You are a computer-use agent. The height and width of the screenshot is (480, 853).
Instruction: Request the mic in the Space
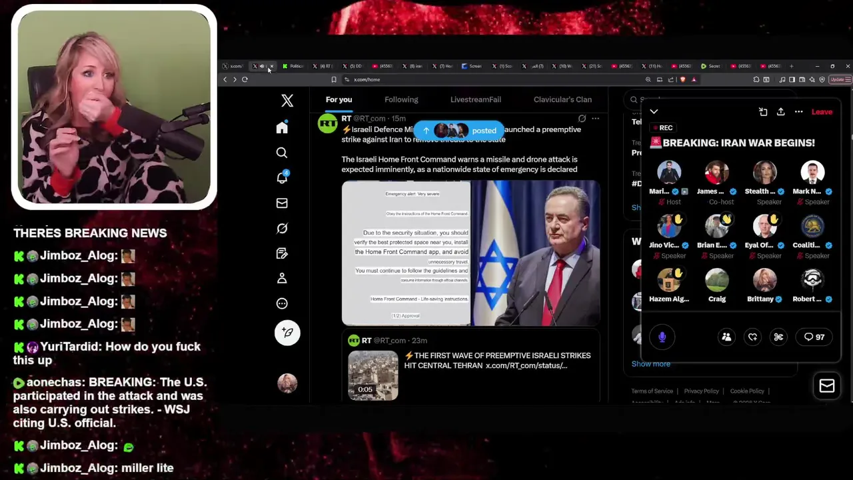pos(662,337)
